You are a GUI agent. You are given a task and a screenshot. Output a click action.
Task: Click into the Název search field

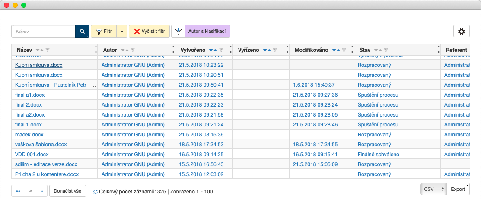(43, 32)
